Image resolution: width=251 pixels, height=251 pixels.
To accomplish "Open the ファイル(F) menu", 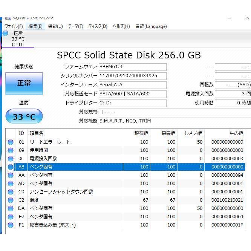I will tap(14, 26).
